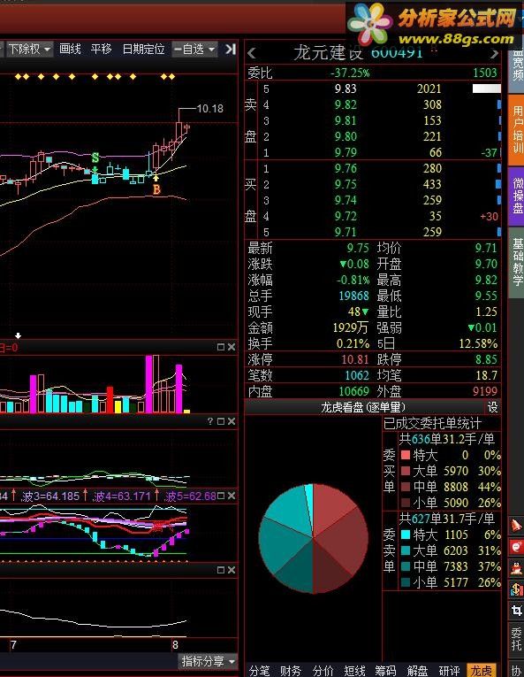The width and height of the screenshot is (524, 677).
Task: Click the dollar-sign trading icon
Action: pos(516,589)
